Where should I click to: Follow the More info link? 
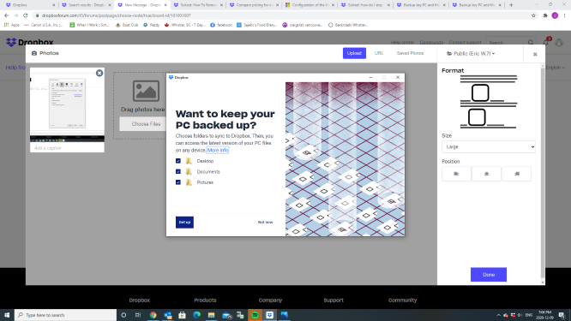coord(218,150)
